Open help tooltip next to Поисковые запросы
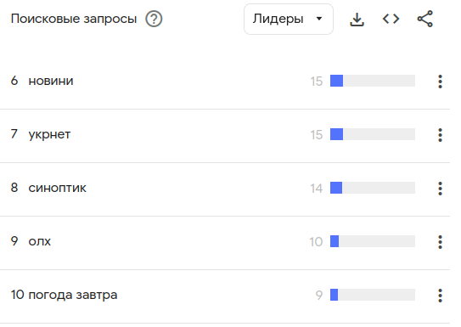461x327 pixels. (154, 19)
